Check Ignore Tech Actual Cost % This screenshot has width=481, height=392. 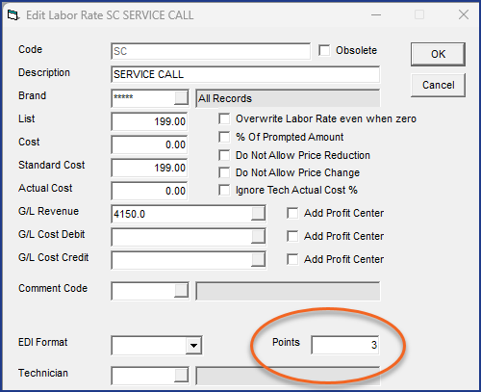[224, 190]
